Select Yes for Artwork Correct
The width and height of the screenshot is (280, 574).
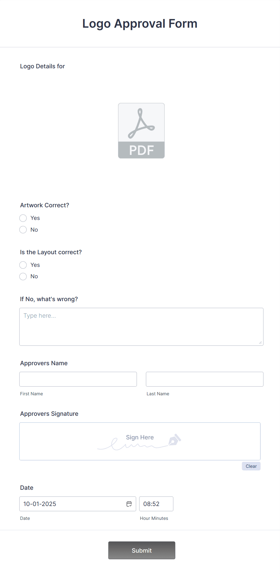pyautogui.click(x=23, y=218)
